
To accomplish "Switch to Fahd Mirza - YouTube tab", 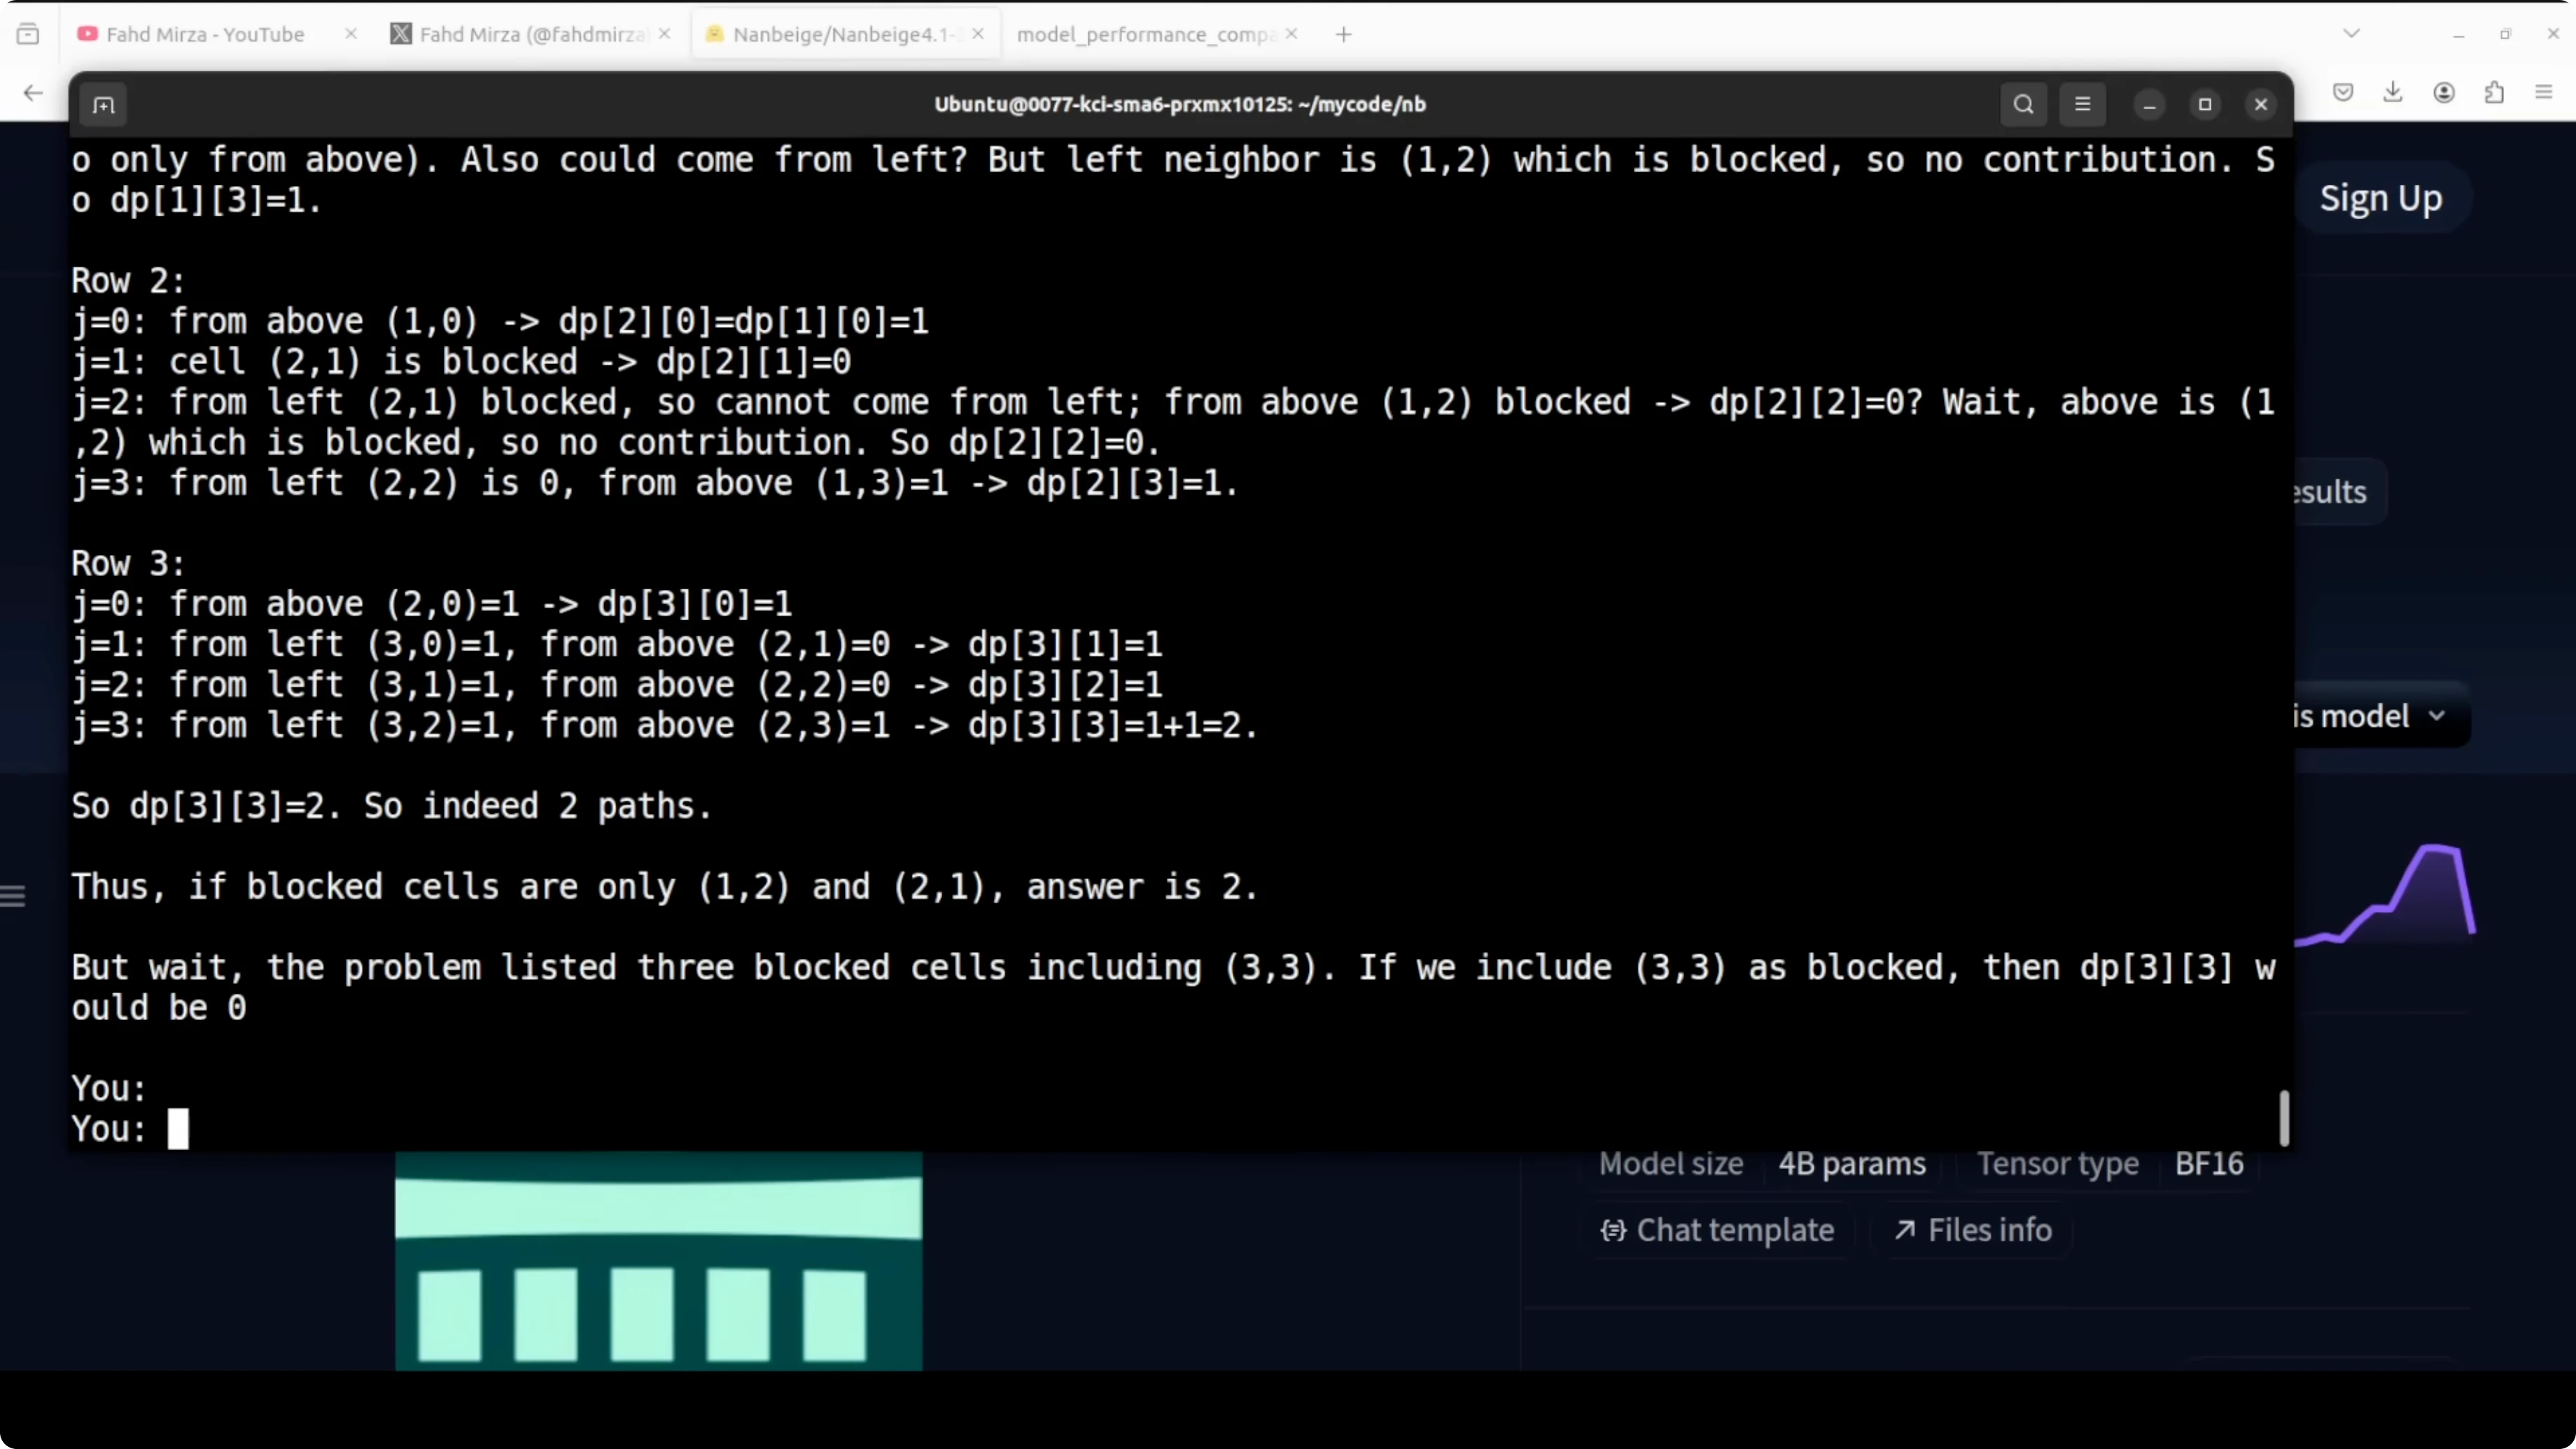I will point(205,34).
